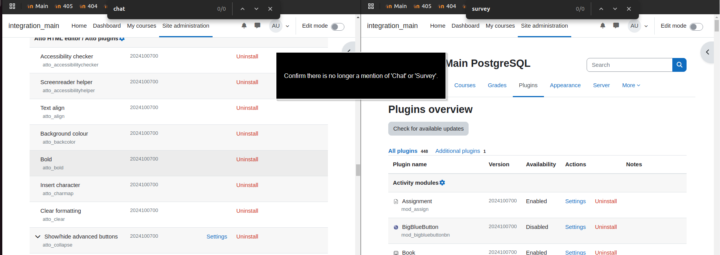Open messaging drawer icon in right window
This screenshot has width=720, height=255.
[616, 26]
